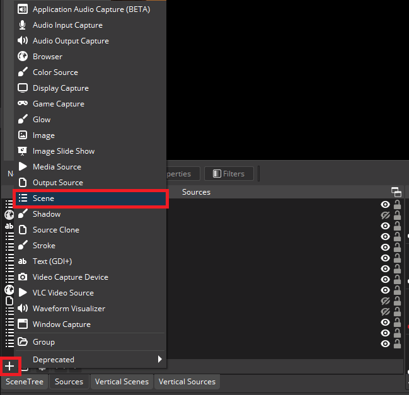Screen dimensions: 409x395
Task: Hide the first source with its eye icon
Action: 385,205
